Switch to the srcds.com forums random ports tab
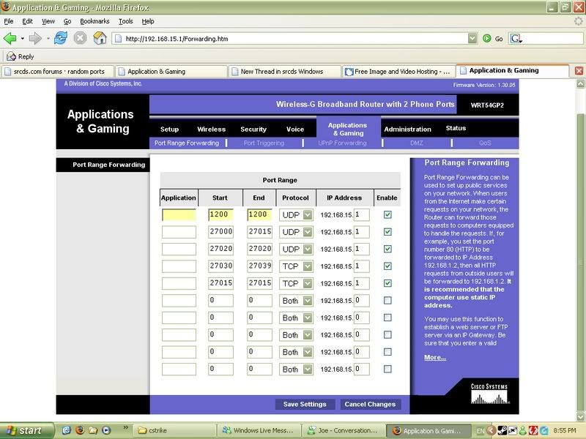The image size is (586, 439). pos(58,71)
